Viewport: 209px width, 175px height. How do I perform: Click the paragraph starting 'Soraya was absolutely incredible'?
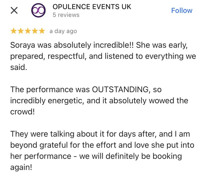point(103,56)
